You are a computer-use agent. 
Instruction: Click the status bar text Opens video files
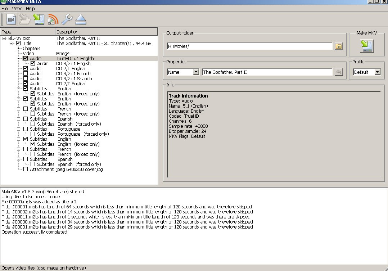[44, 268]
